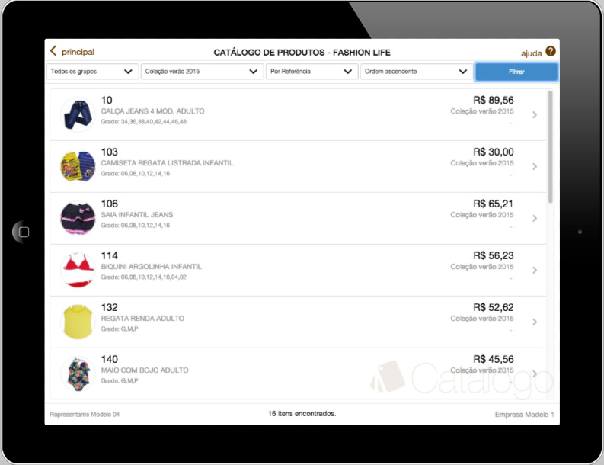Click the blue Filtrar button

pos(516,72)
